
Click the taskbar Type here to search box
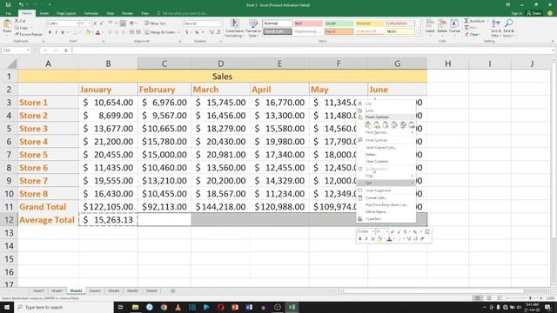click(64, 307)
